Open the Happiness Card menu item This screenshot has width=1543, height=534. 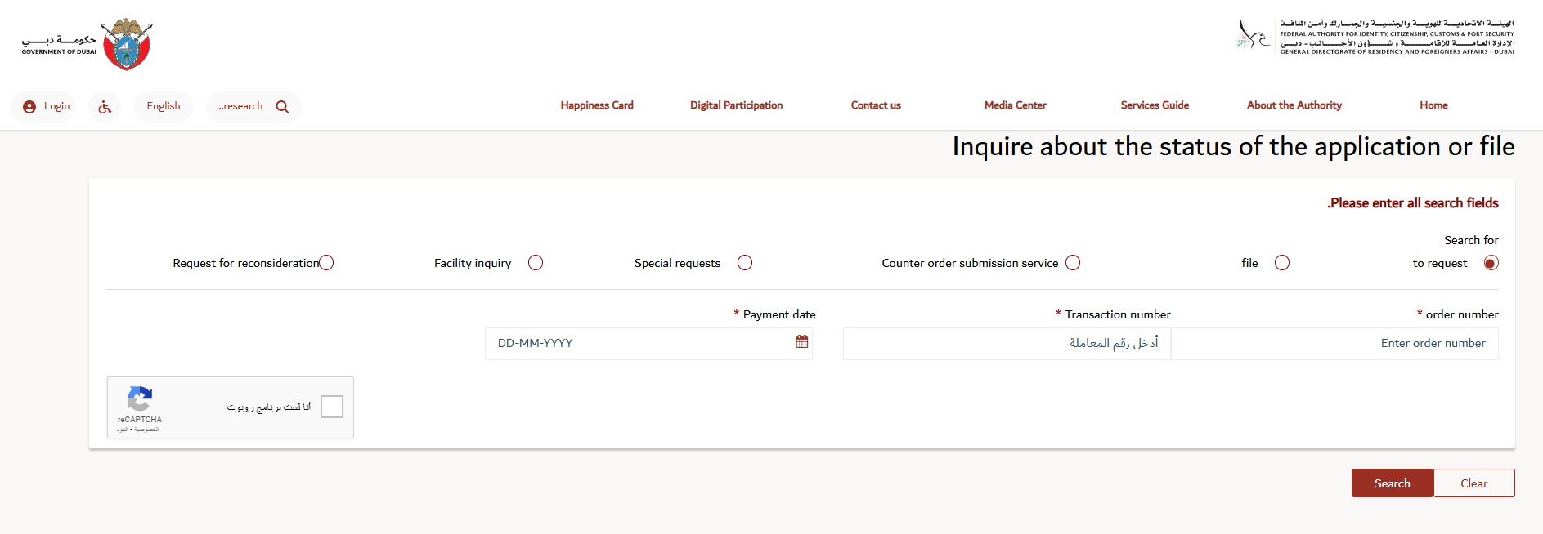(x=597, y=105)
